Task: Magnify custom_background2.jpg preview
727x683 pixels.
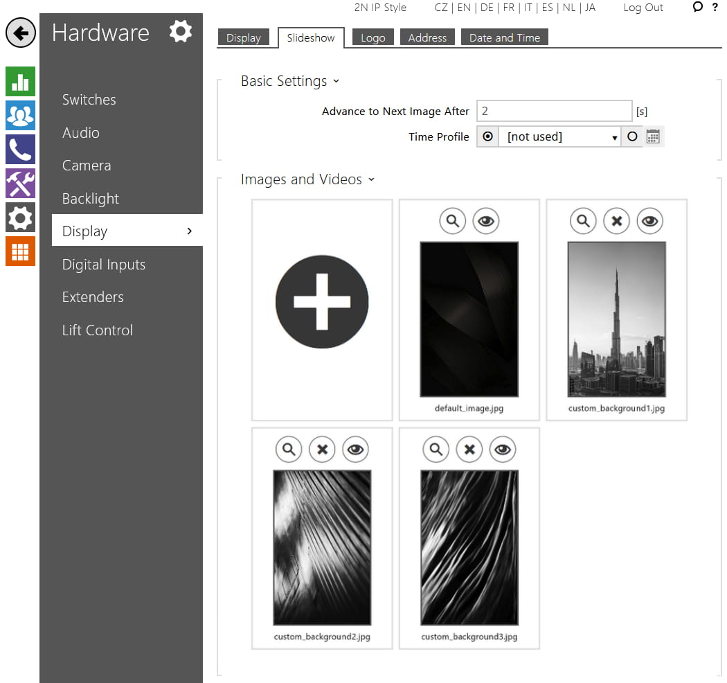Action: click(289, 449)
